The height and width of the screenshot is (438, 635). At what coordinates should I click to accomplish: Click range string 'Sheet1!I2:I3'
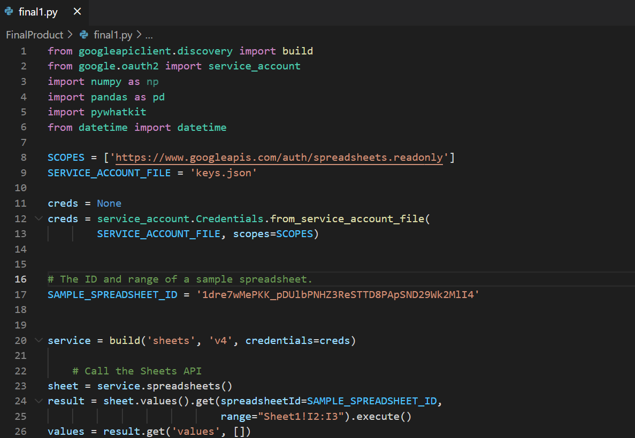pos(301,417)
